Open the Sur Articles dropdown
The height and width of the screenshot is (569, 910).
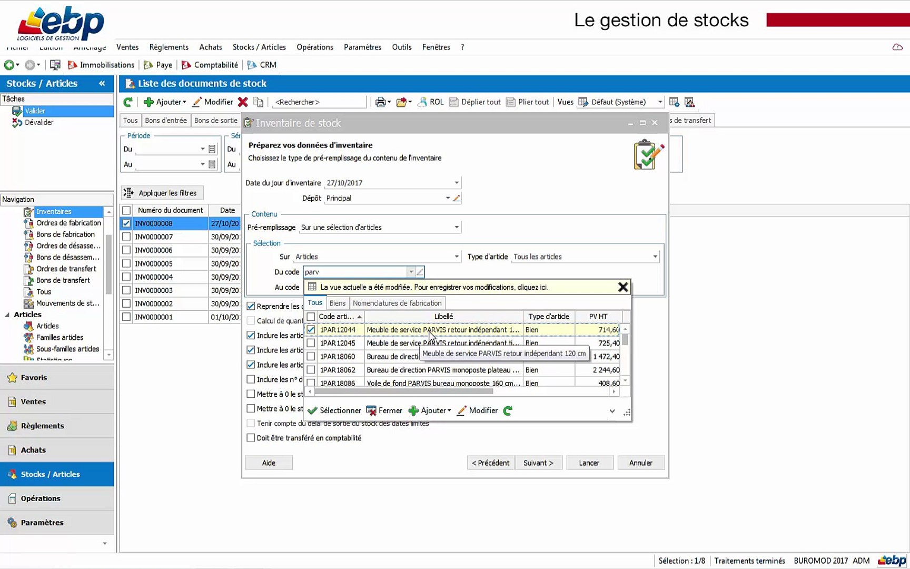click(457, 257)
